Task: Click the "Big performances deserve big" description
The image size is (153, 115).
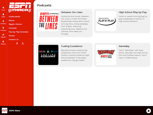Action: (75, 55)
